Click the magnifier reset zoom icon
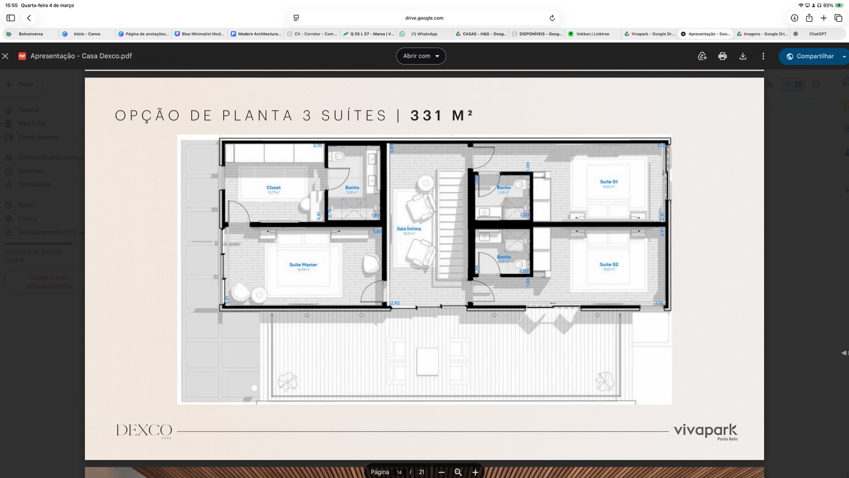This screenshot has height=478, width=849. (458, 472)
